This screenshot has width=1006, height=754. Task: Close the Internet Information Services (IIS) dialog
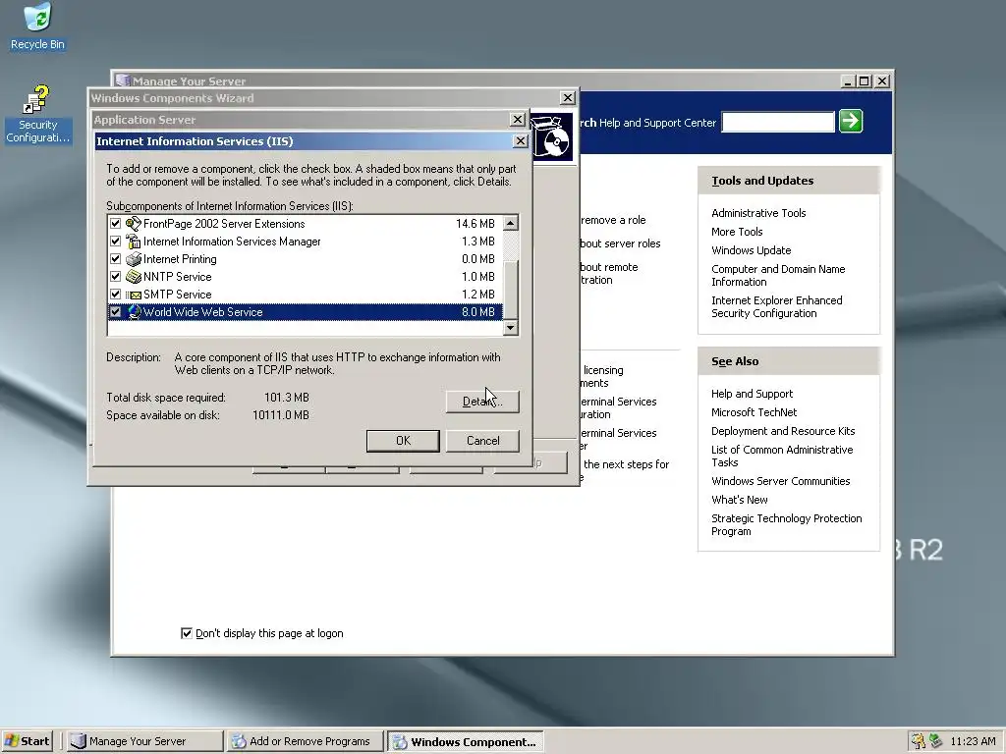521,141
